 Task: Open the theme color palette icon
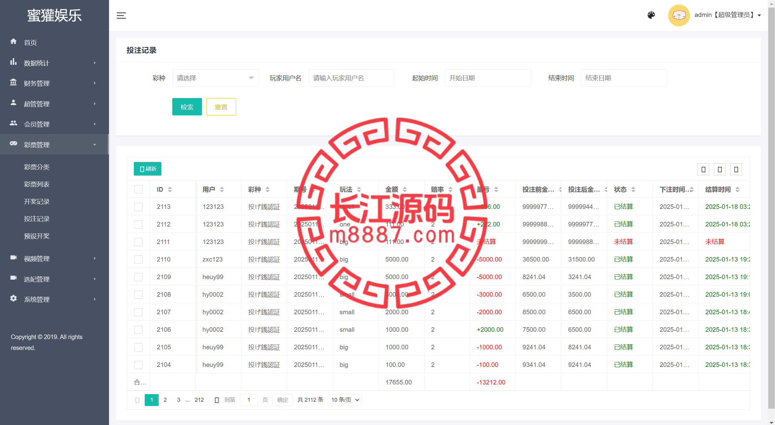[x=651, y=15]
